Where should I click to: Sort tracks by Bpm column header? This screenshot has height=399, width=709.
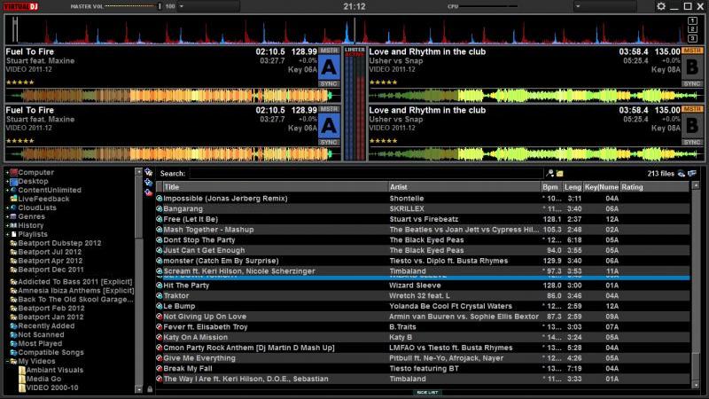click(x=551, y=187)
